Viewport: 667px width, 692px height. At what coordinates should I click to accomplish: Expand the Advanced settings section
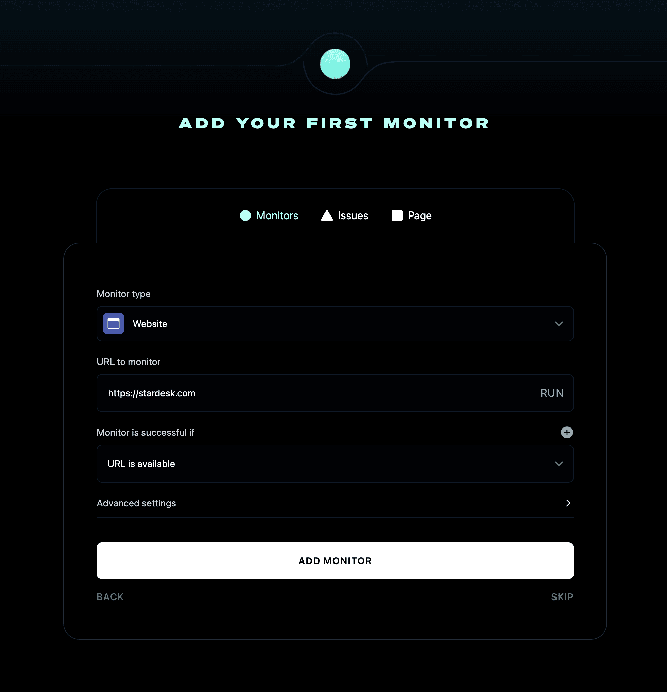pos(335,503)
